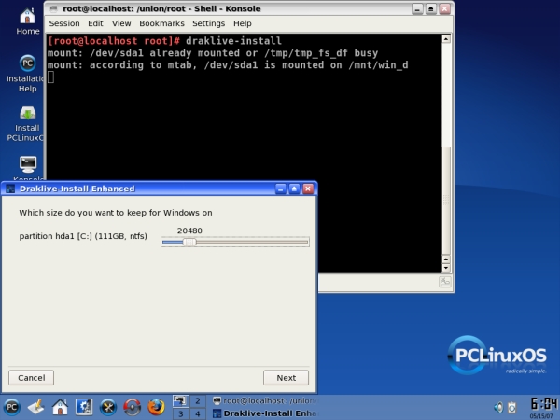Click the slider value 20480
560x420 pixels.
189,231
